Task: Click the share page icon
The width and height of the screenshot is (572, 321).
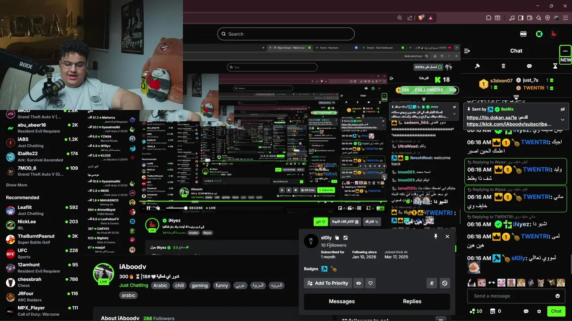Action: 410,18
